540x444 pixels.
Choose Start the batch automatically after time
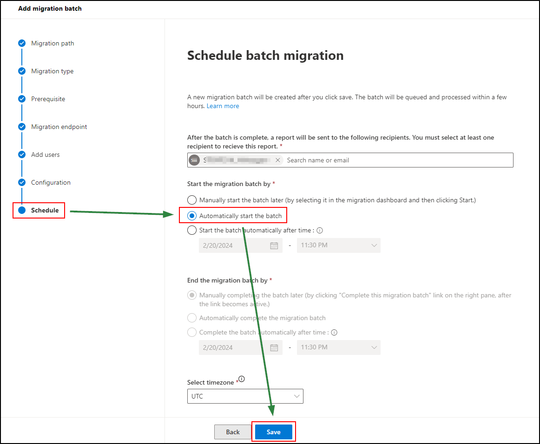coord(192,230)
